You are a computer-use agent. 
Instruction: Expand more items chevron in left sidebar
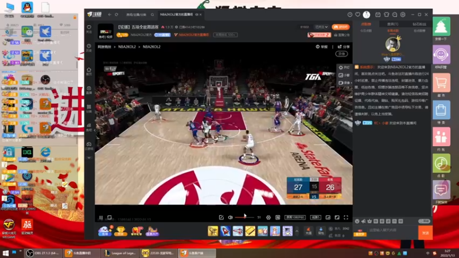pyautogui.click(x=89, y=158)
